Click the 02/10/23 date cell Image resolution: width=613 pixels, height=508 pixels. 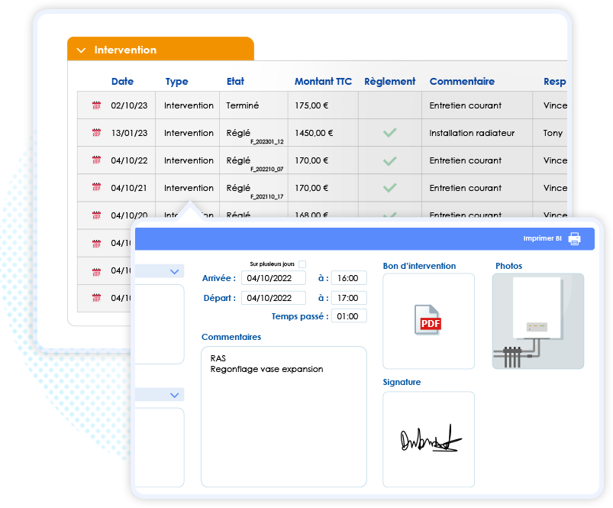click(129, 105)
